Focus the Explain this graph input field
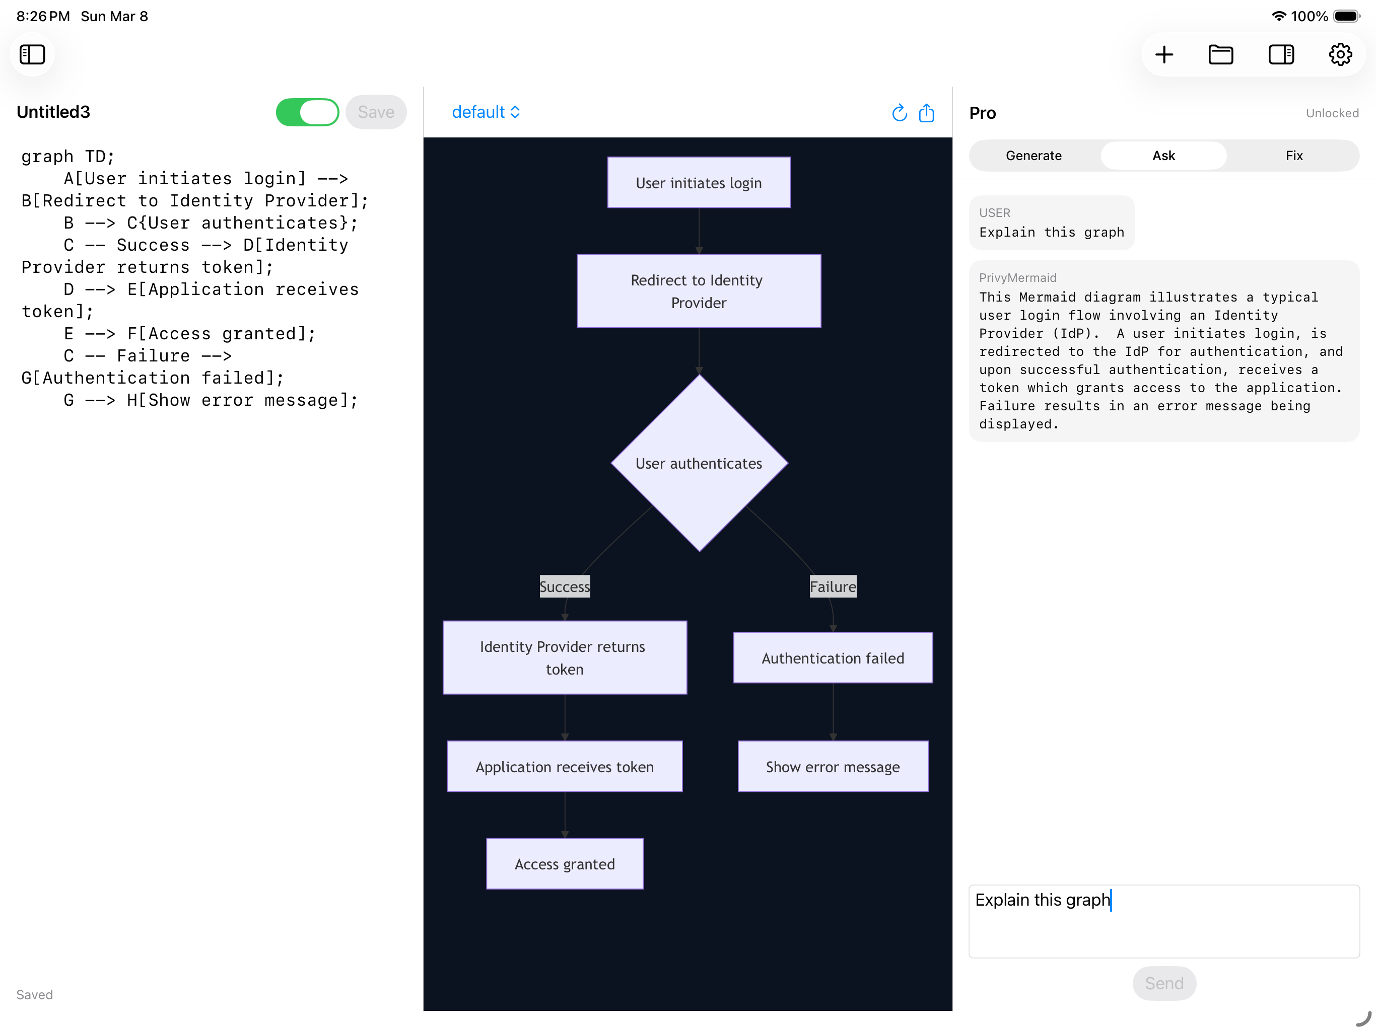Screen dimensions: 1376x1031 click(1164, 921)
